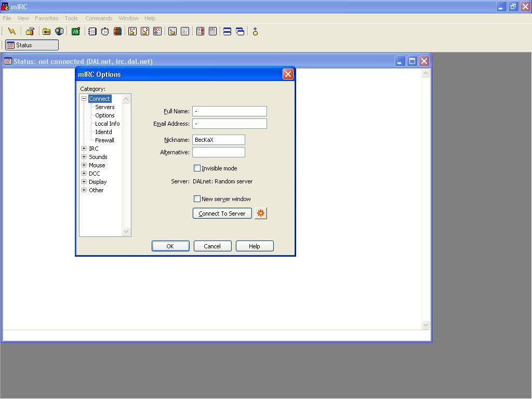Click the Cascade windows toolbar icon
Screen dimensions: 532x399
pyautogui.click(x=240, y=31)
